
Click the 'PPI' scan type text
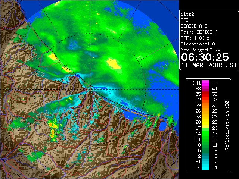click(x=184, y=20)
